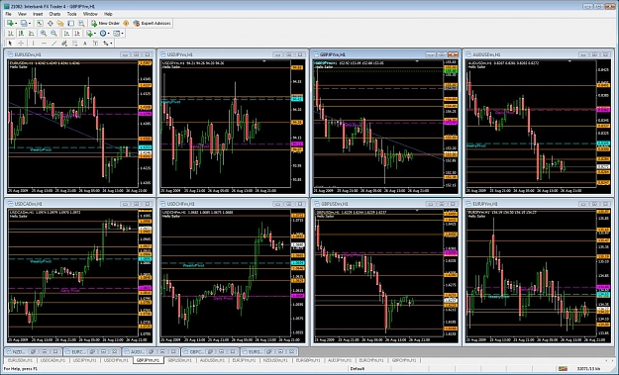Screen dimensions: 619x375
Task: Open the File menu
Action: [x=8, y=14]
